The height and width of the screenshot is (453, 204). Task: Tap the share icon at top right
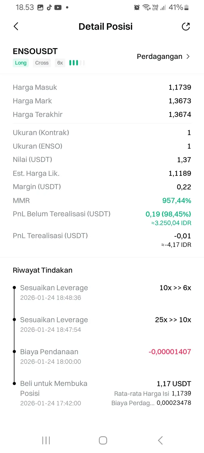point(186,26)
